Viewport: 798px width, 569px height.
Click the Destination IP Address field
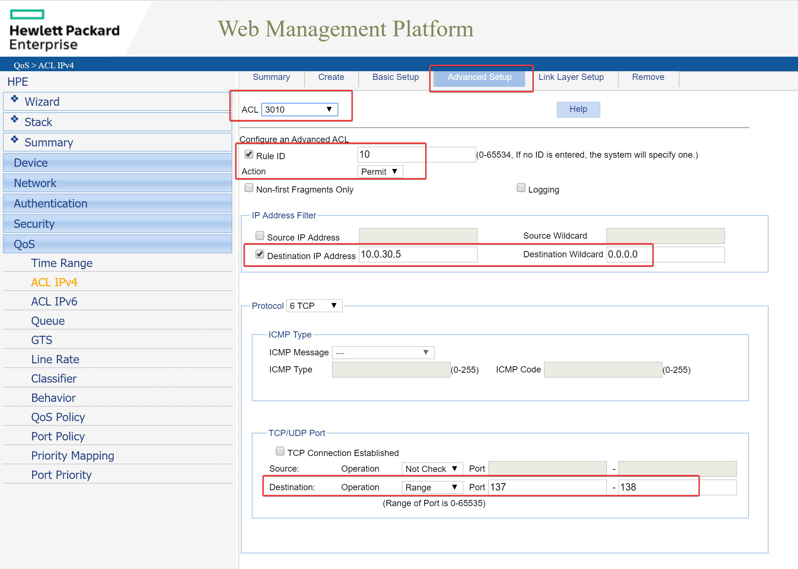coord(418,254)
